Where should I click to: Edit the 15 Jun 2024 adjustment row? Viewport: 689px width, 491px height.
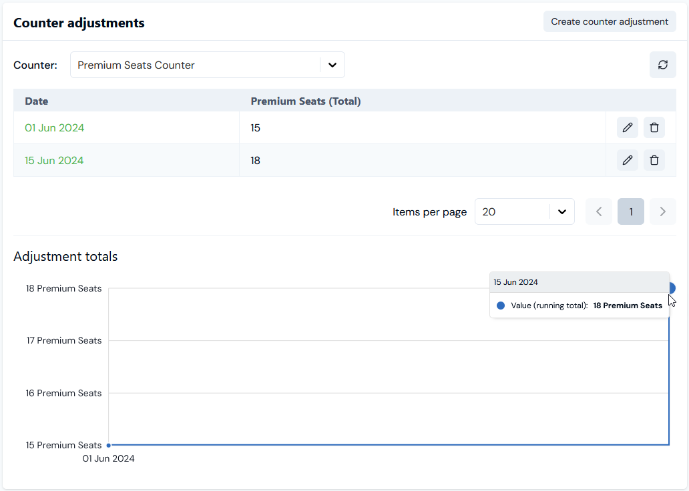point(627,160)
